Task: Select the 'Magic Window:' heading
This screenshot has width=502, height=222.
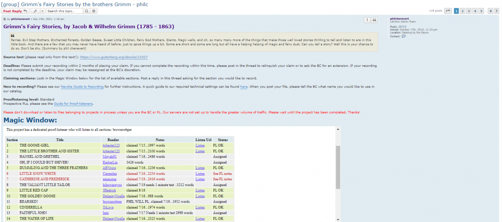Action: point(30,120)
